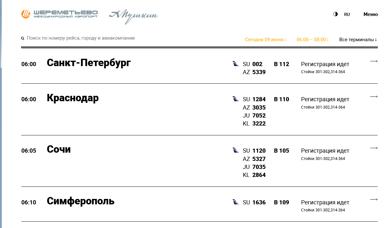The width and height of the screenshot is (390, 228).
Task: Click Aeroflot logo beside flight SU 1284
Action: 236,99
